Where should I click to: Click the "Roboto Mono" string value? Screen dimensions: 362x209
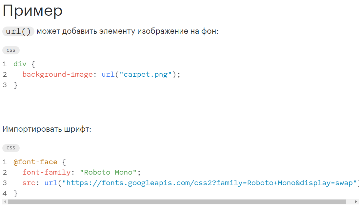point(108,173)
